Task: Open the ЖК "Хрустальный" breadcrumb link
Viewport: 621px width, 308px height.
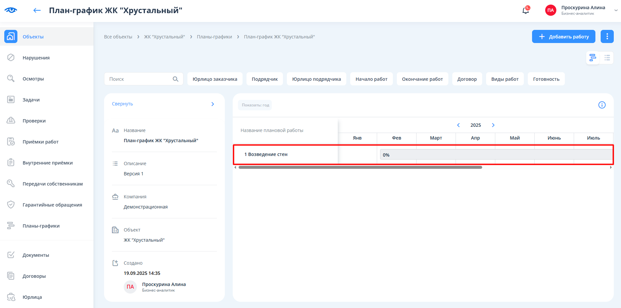Action: (x=164, y=37)
